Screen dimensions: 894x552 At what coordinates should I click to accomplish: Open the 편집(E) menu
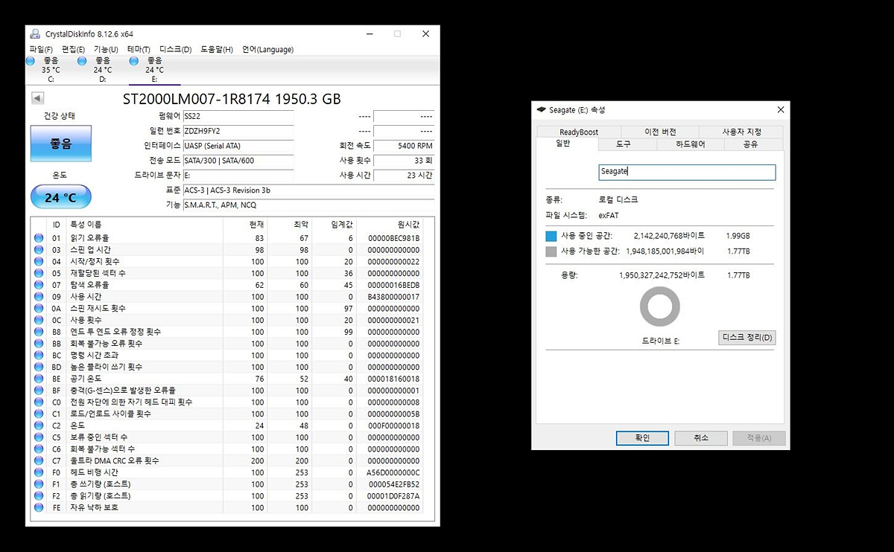[x=73, y=49]
